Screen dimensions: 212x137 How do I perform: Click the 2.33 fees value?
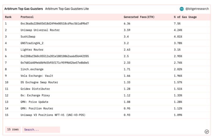coord(127,63)
